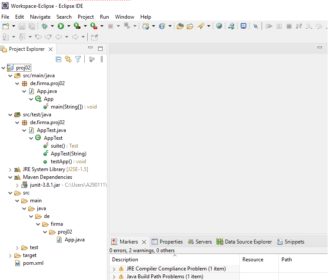Open the Run button dropdown arrow
Screen dimensions: 328x280
[x=69, y=26]
